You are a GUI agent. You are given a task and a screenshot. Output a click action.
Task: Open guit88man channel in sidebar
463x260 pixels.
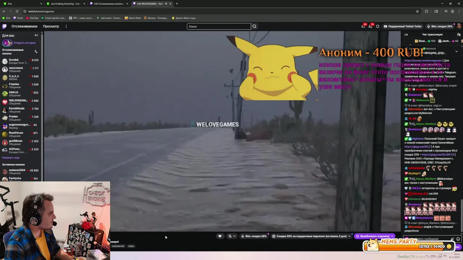21,142
